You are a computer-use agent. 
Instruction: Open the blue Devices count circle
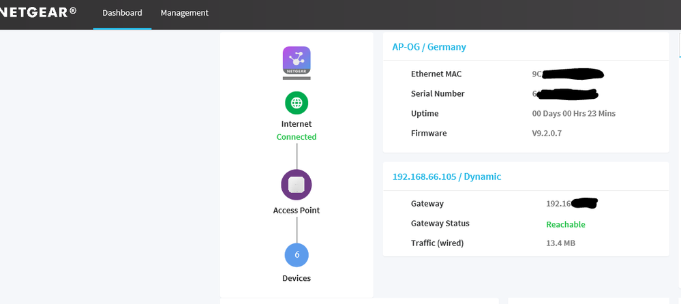tap(297, 255)
